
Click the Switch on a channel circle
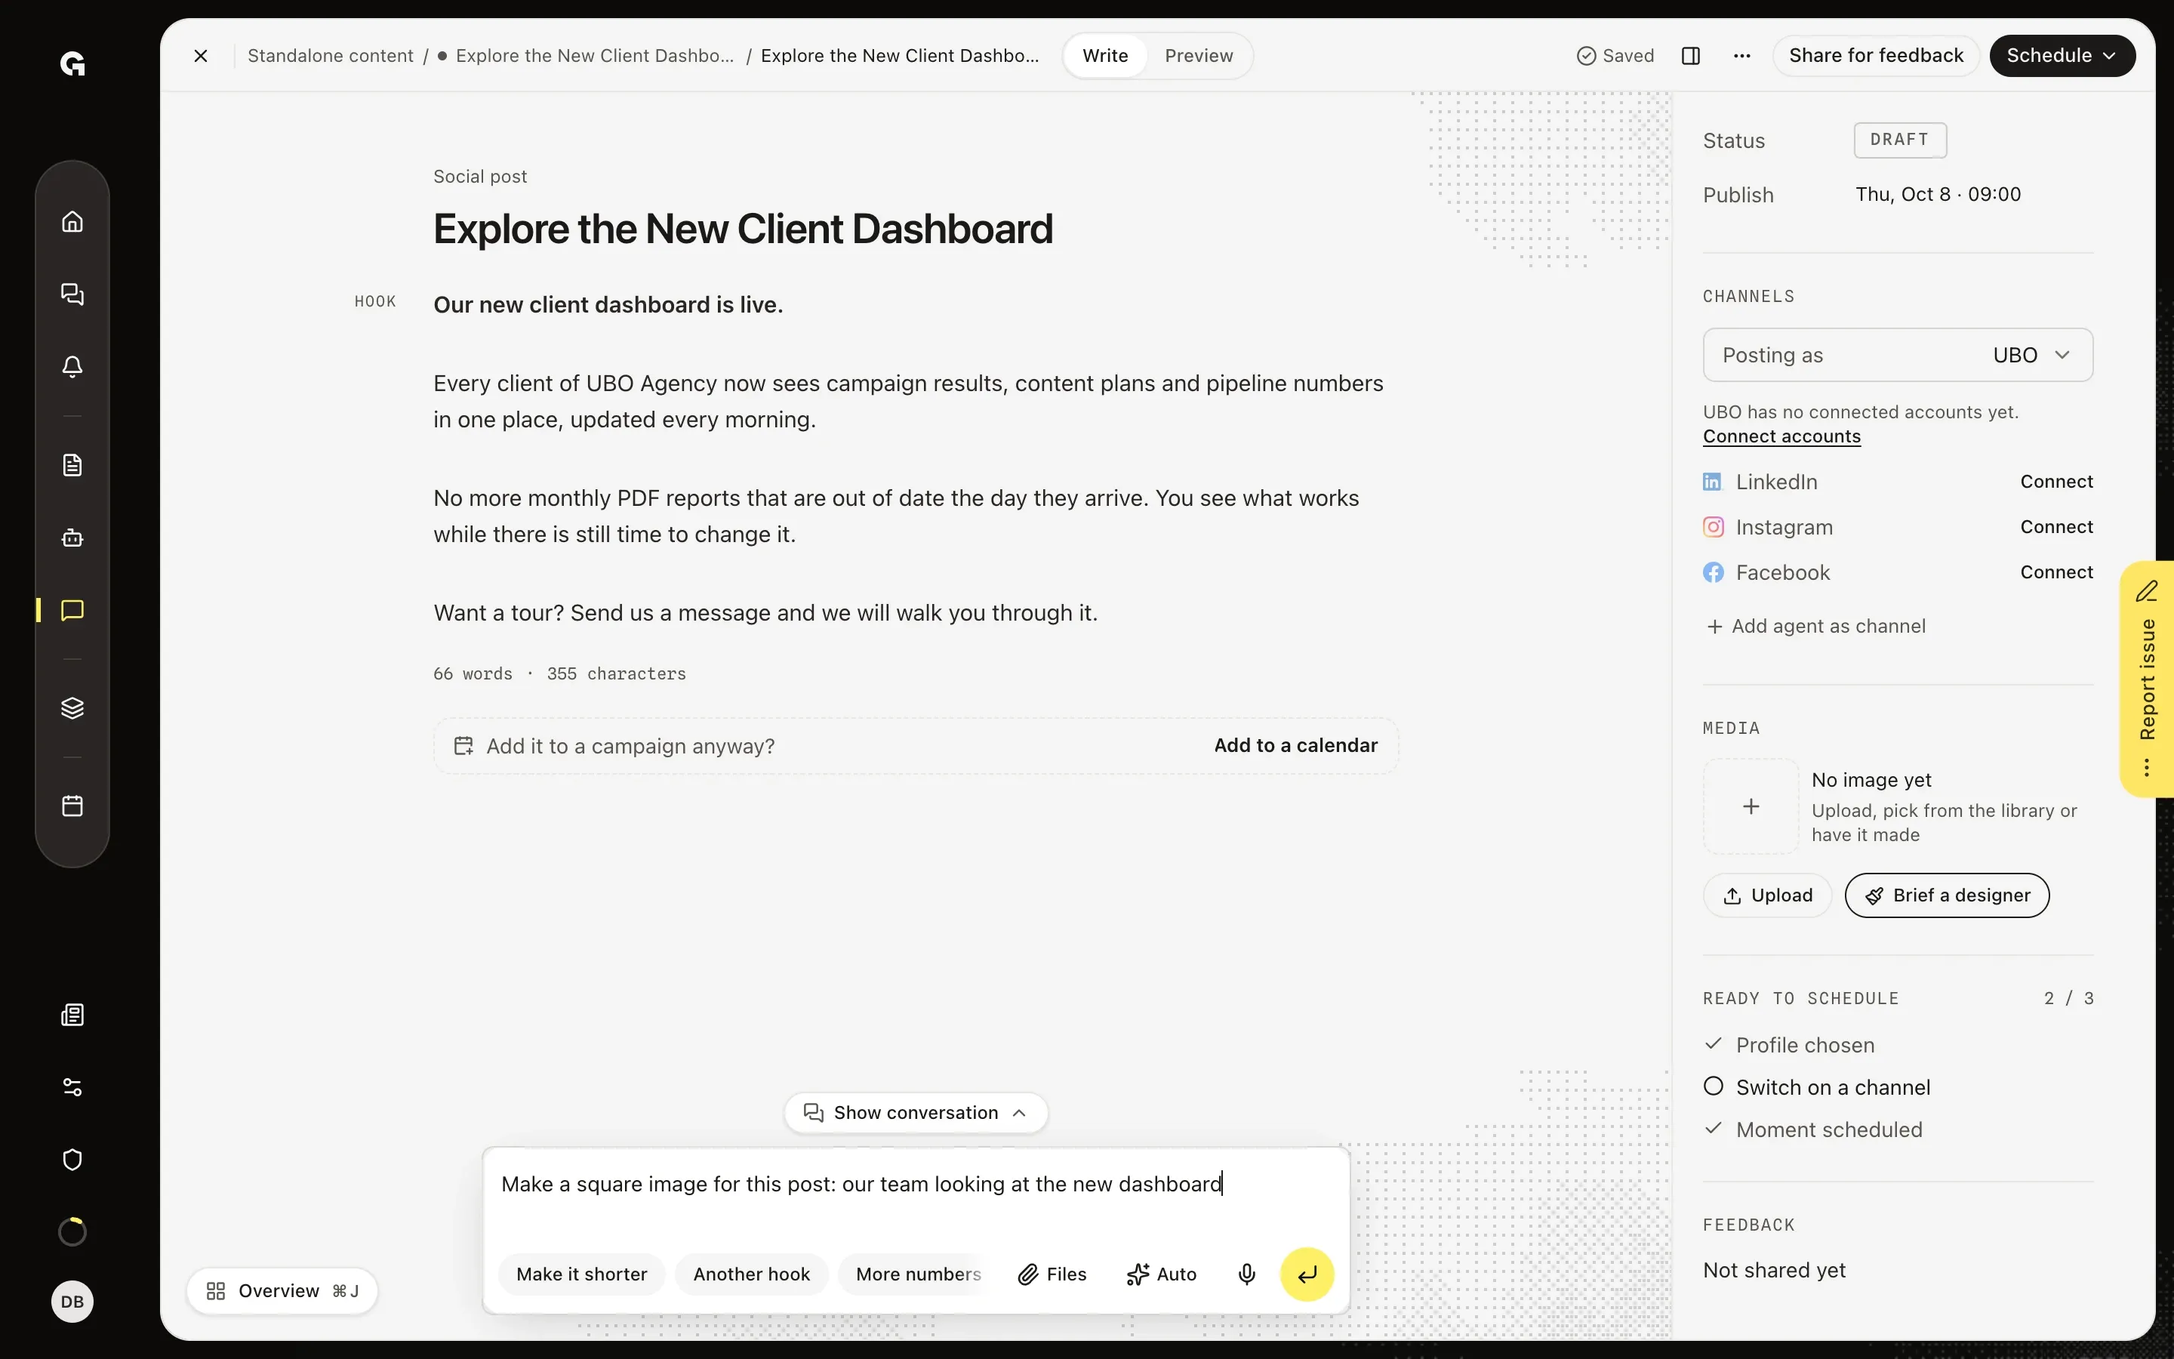1713,1086
